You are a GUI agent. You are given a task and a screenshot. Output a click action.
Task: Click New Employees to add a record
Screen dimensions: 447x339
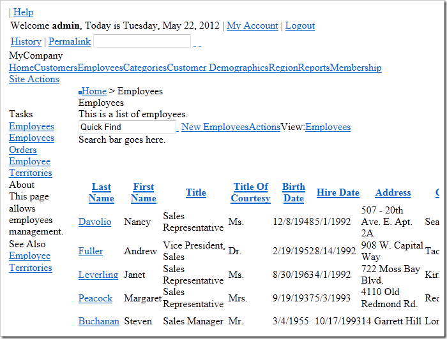pyautogui.click(x=215, y=127)
